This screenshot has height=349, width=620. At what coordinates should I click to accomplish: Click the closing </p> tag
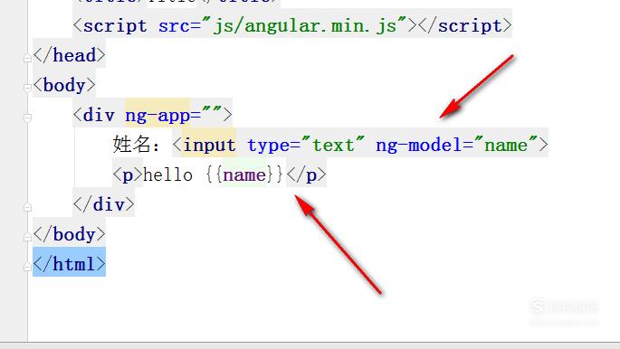(307, 174)
